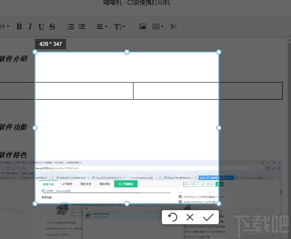Screen dimensions: 291x239
Task: Click the top-right selection handle
Action: (x=219, y=52)
